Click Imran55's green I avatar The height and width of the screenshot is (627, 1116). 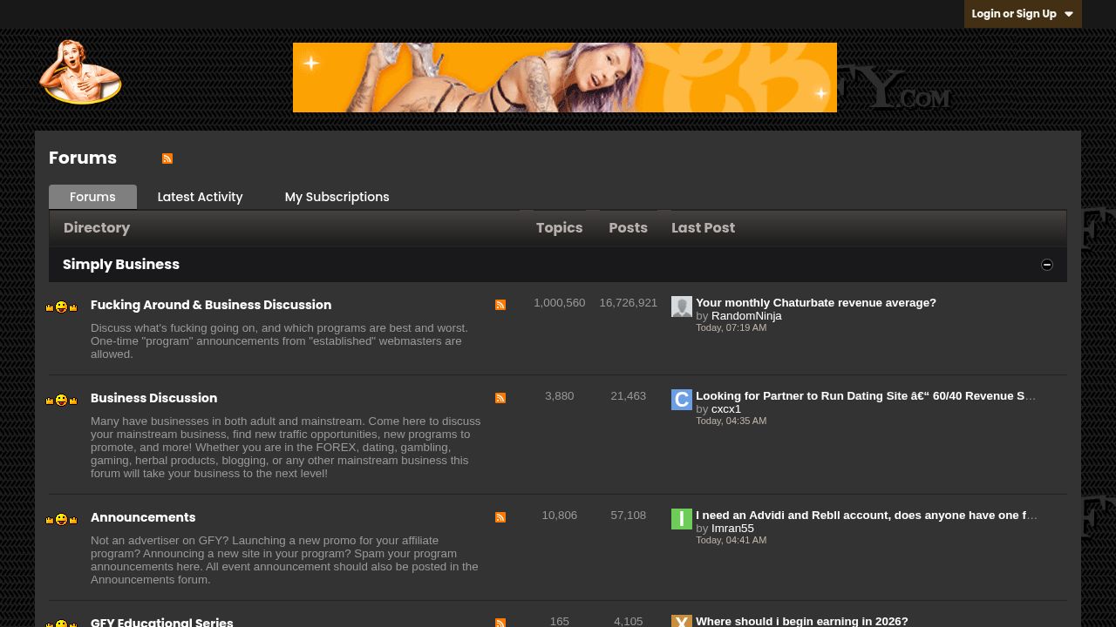tap(682, 519)
